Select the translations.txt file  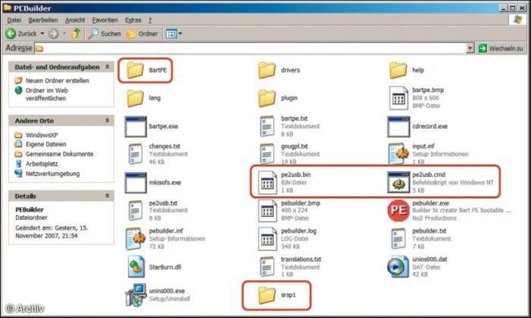[290, 267]
